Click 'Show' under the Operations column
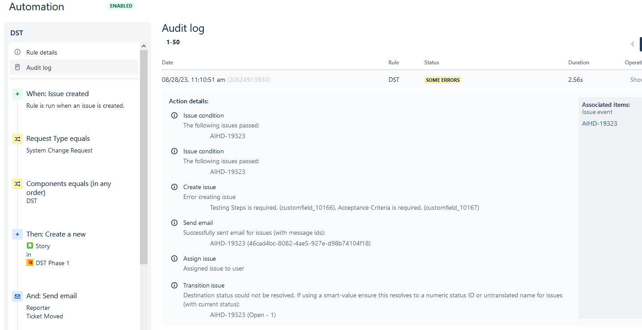The height and width of the screenshot is (330, 642). (636, 80)
